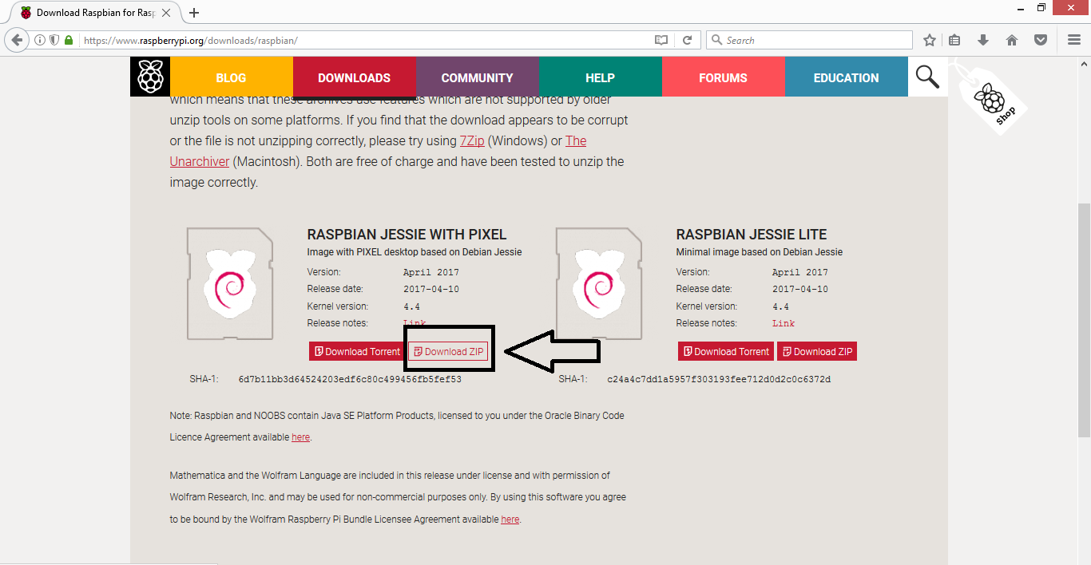Viewport: 1091px width, 565px height.
Task: Open the BLOG menu item
Action: 231,77
